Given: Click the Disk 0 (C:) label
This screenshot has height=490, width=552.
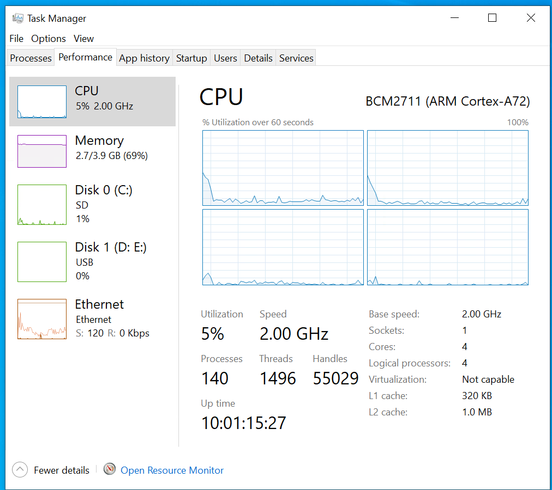Looking at the screenshot, I should (x=104, y=190).
